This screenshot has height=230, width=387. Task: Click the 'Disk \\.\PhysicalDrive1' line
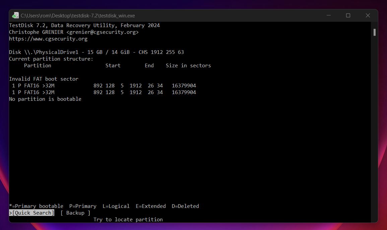coord(96,52)
